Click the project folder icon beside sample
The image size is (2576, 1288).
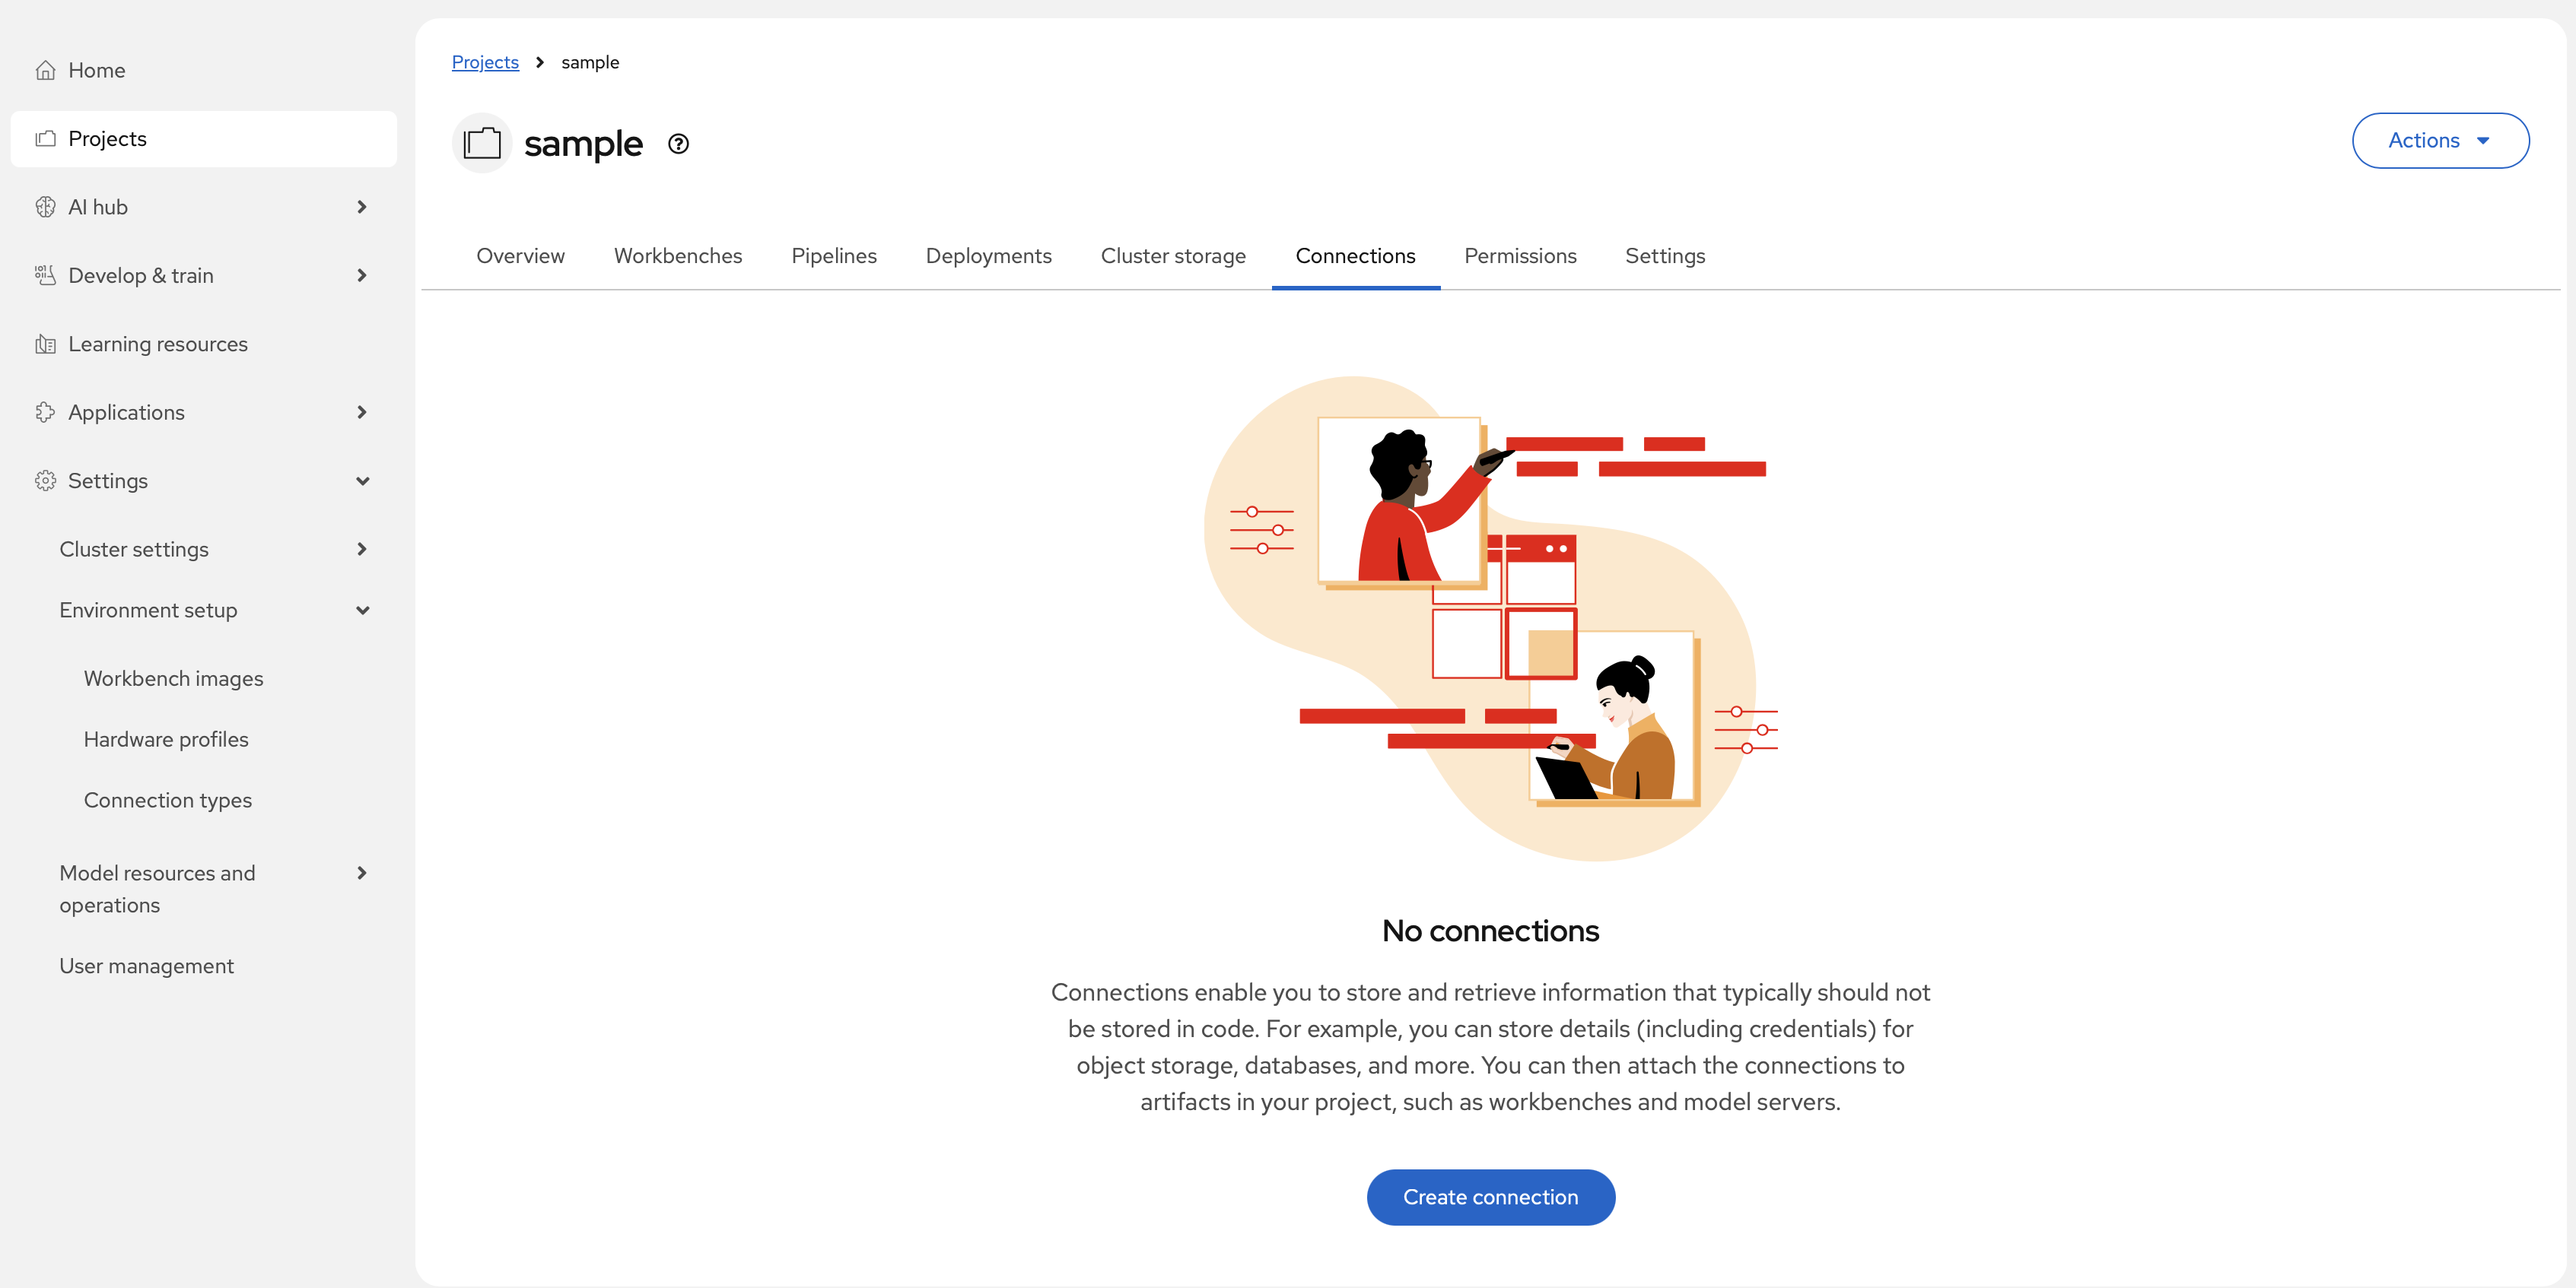click(482, 143)
